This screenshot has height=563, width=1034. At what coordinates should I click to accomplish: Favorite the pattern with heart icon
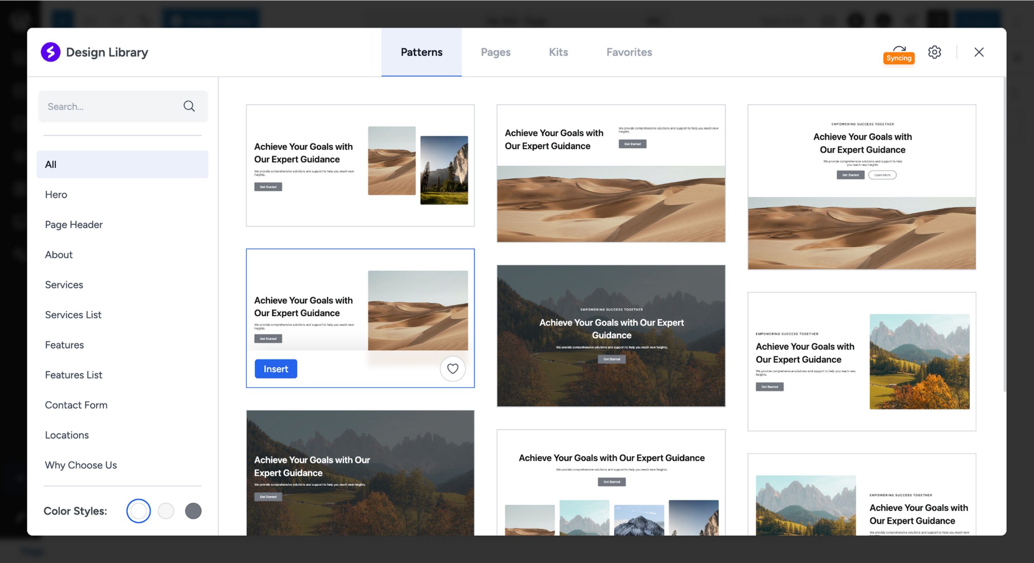tap(452, 369)
